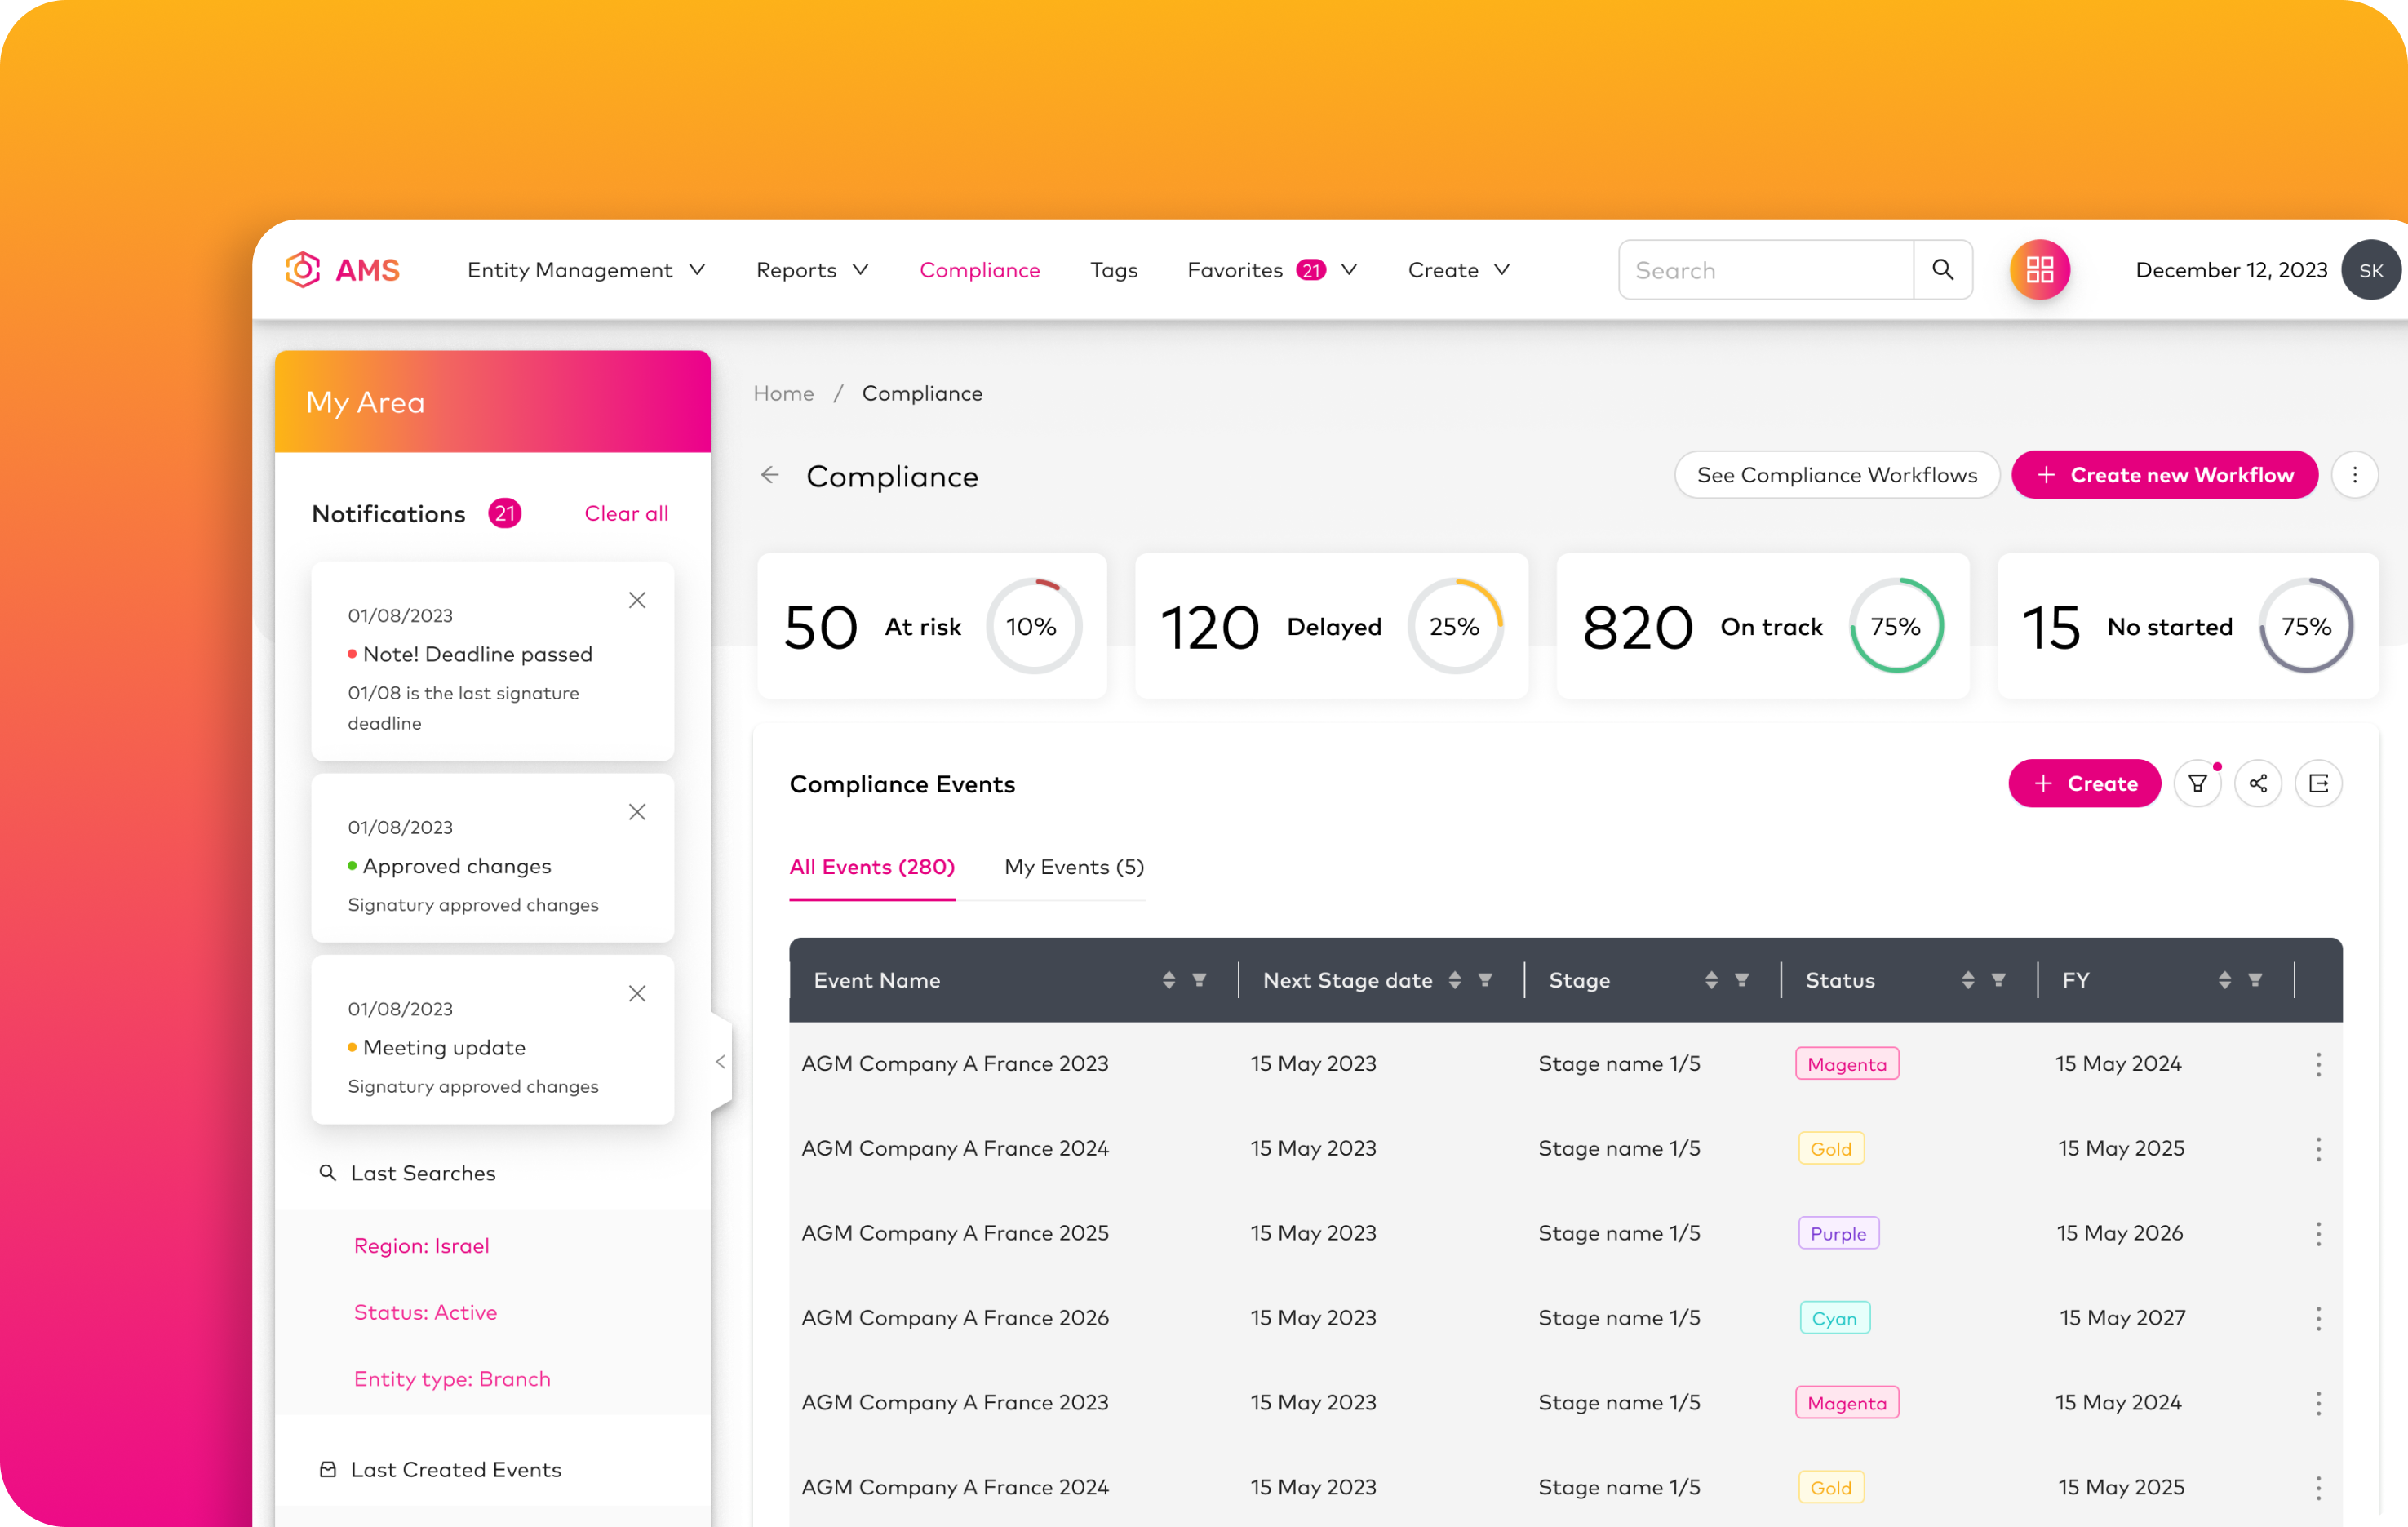Click the search magnifier button

pos(1942,270)
